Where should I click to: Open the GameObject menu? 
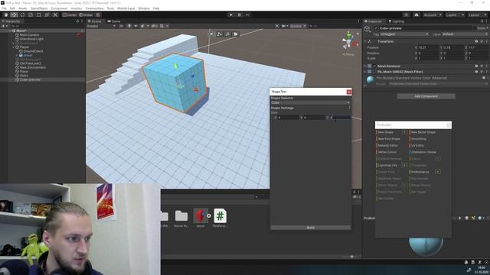point(39,8)
